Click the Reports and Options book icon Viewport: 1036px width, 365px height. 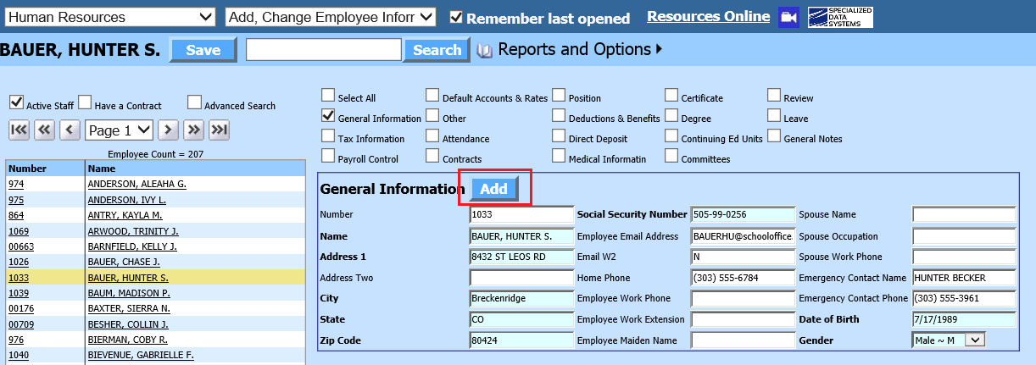coord(485,51)
